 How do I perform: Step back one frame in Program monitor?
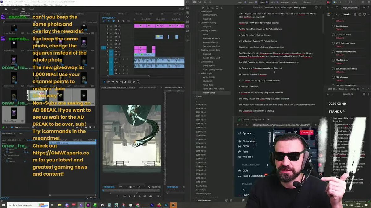pyautogui.click(x=130, y=196)
